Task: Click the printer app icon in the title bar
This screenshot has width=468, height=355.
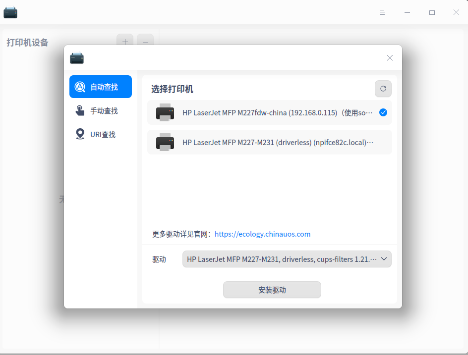Action: (x=10, y=12)
